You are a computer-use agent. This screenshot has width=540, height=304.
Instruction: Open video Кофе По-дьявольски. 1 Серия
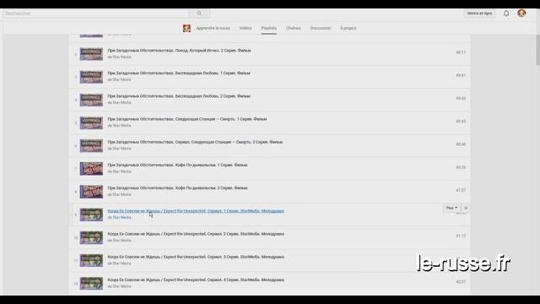[x=177, y=166]
